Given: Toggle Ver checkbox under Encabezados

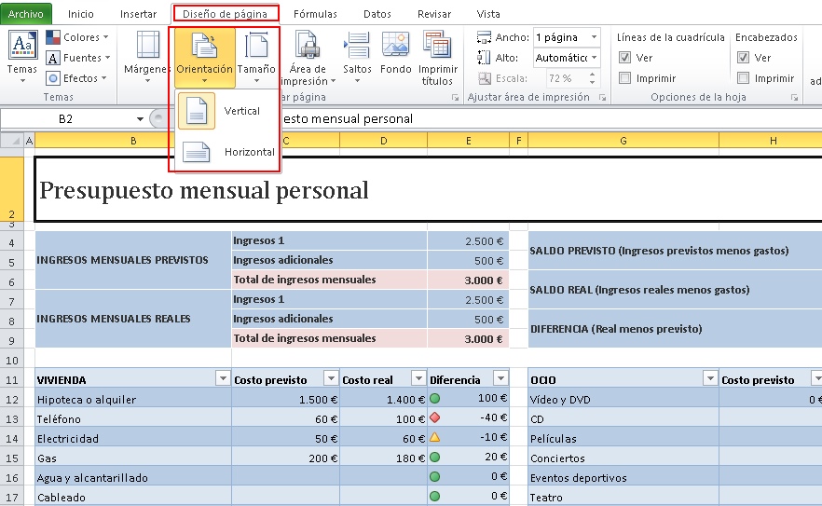Looking at the screenshot, I should click(743, 58).
